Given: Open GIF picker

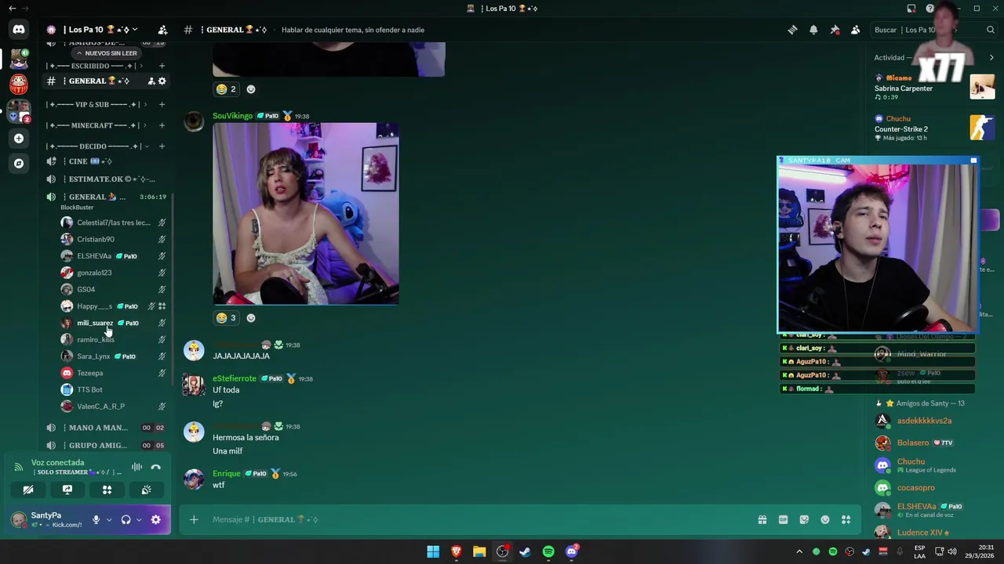Looking at the screenshot, I should [783, 519].
